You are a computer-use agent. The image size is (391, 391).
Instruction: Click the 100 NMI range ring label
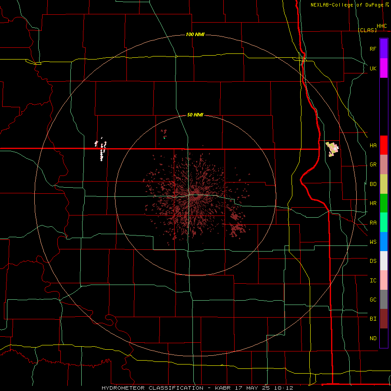(x=195, y=34)
